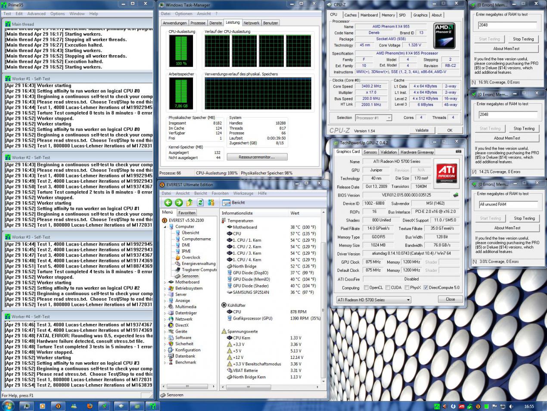
Task: Select the Overclock item in EVEREST tree
Action: pos(191,257)
